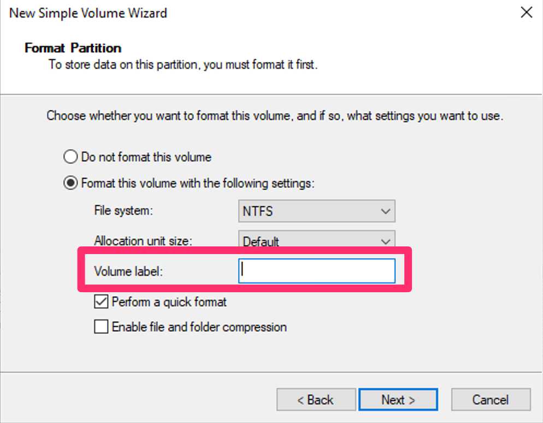This screenshot has height=423, width=543.
Task: Select the NTFS value in File system
Action: point(257,211)
